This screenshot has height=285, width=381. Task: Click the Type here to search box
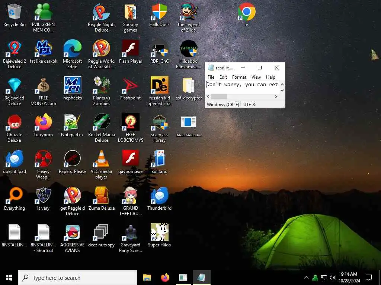pos(77,278)
